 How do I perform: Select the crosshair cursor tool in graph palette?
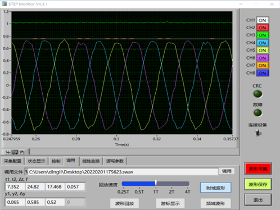click(7, 152)
